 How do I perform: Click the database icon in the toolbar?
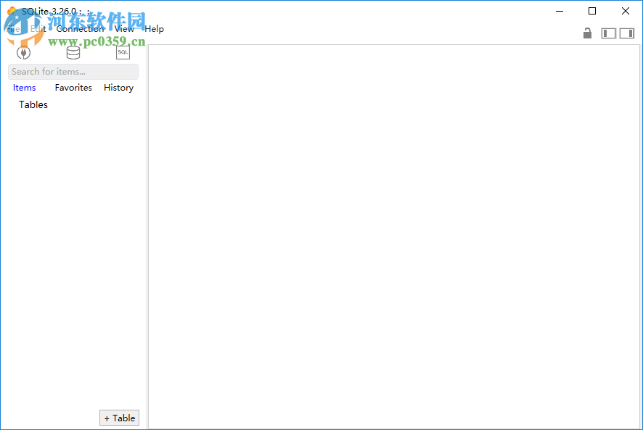pos(73,52)
